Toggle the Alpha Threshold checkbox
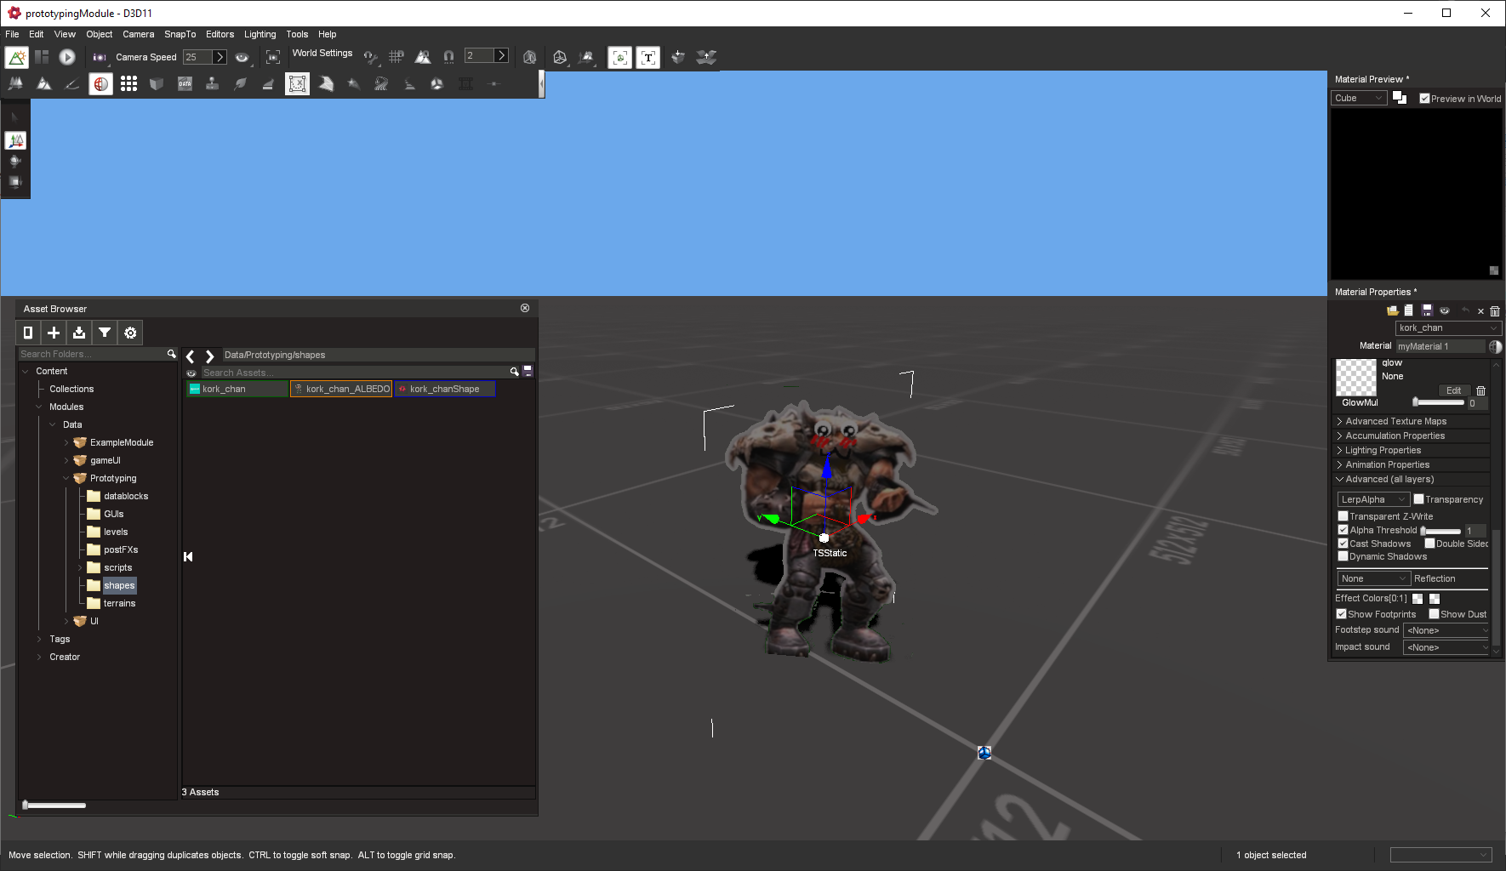Image resolution: width=1506 pixels, height=871 pixels. coord(1343,530)
